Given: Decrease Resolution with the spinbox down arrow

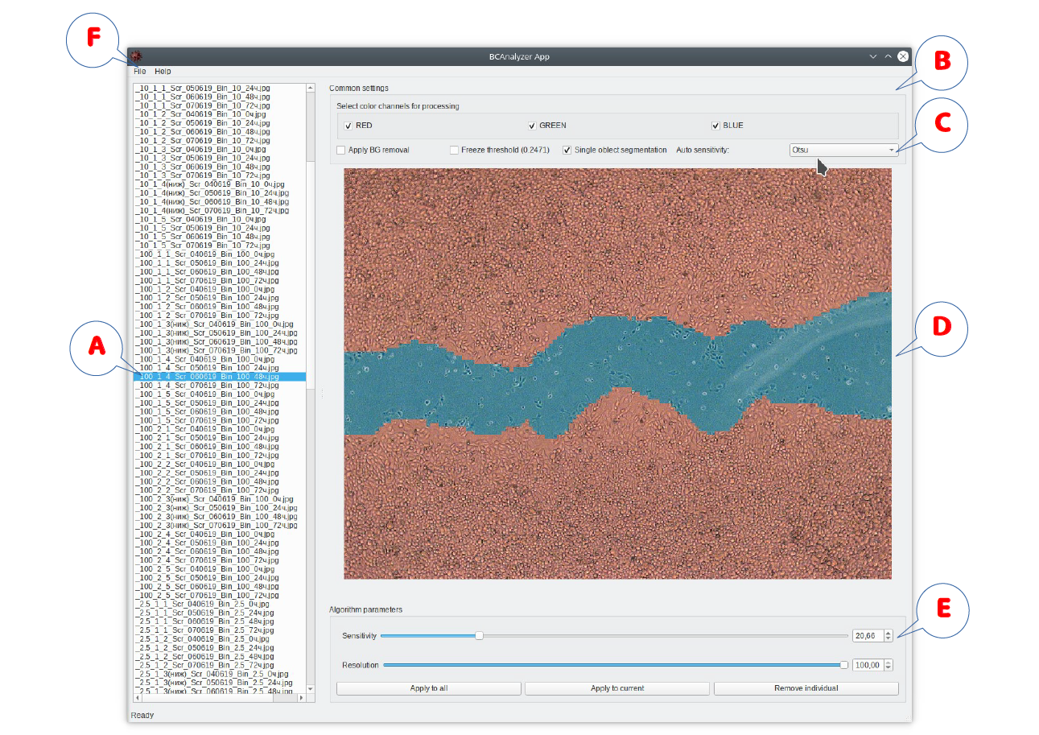Looking at the screenshot, I should (x=888, y=668).
